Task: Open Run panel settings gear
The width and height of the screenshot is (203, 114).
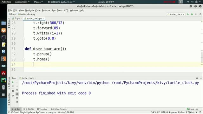Action: pyautogui.click(x=197, y=78)
